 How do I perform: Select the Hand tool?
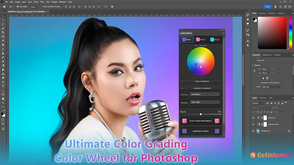pos(3,99)
